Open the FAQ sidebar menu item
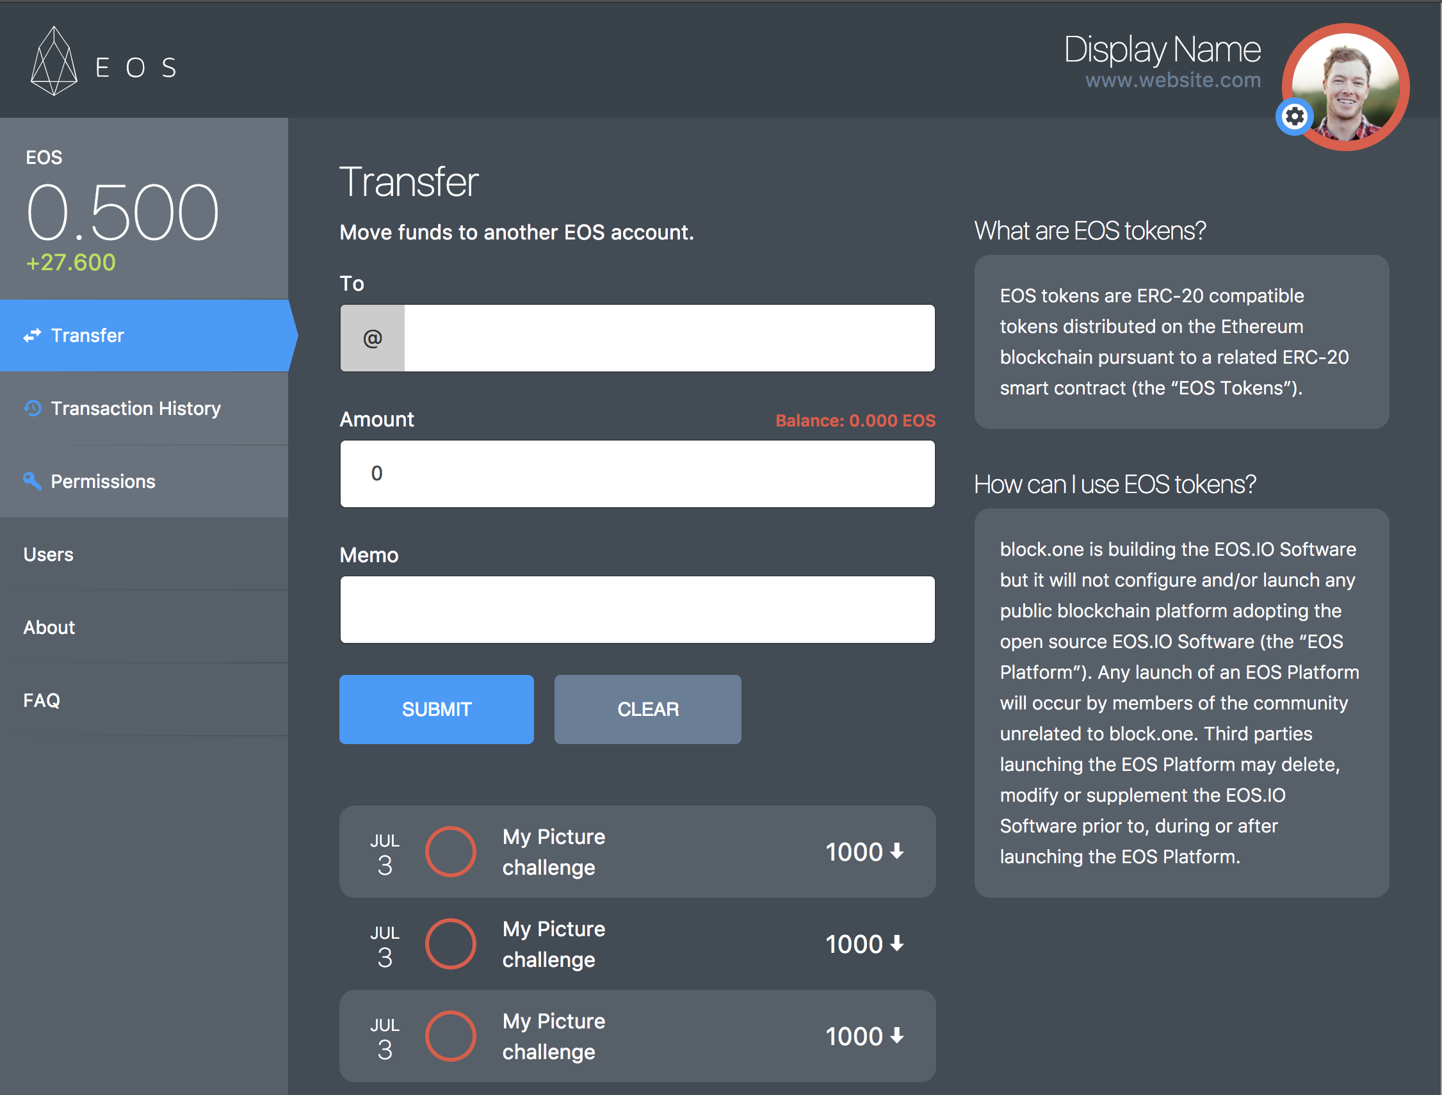1442x1095 pixels. tap(42, 701)
